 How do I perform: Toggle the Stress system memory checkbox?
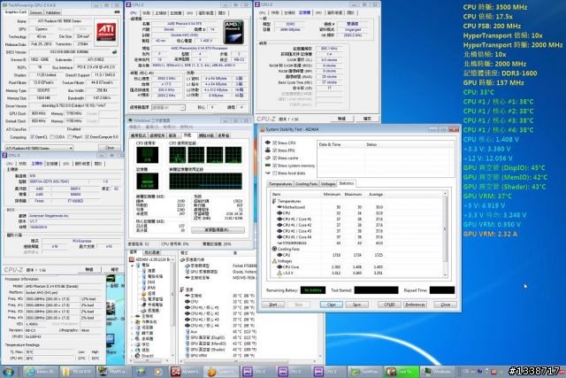275,166
